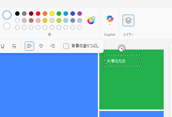
Task: Toggle underline text formatting
Action: point(3,46)
